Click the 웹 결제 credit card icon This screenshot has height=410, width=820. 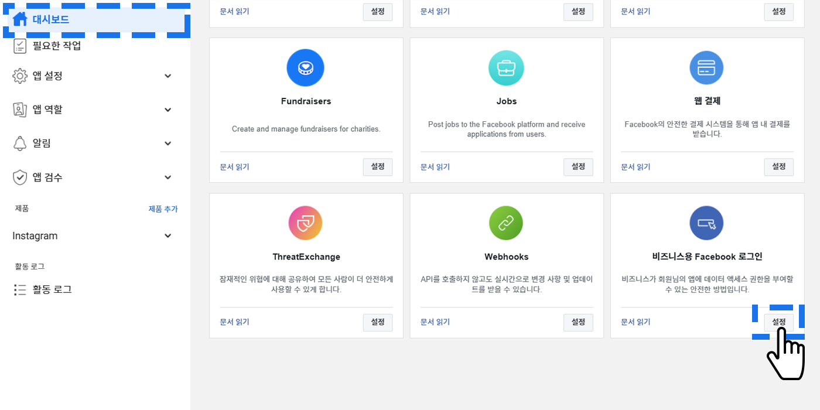(706, 68)
